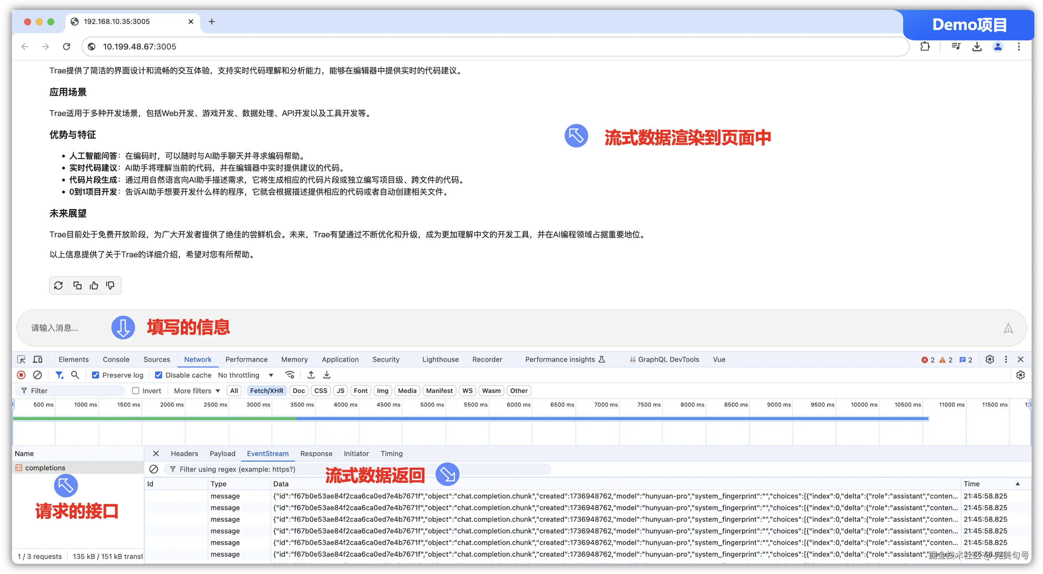Image resolution: width=1043 pixels, height=574 pixels.
Task: Click the export HAR download icon
Action: [327, 375]
